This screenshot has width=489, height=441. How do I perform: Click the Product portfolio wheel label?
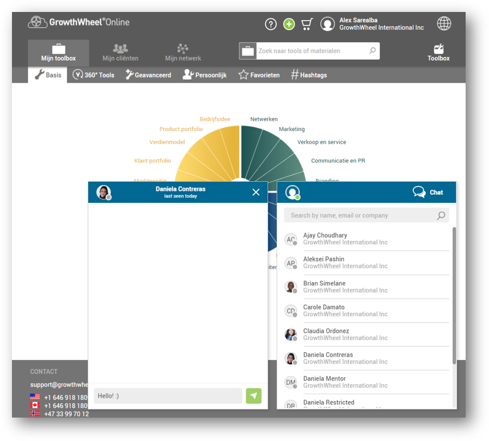[181, 129]
